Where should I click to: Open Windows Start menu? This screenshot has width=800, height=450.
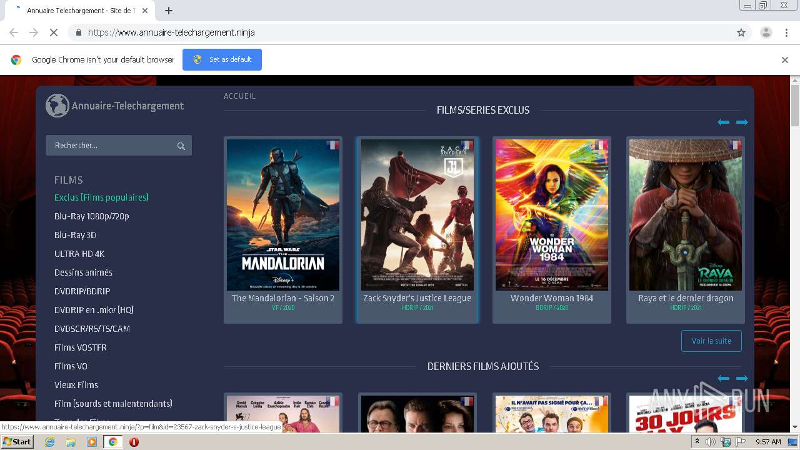pos(17,442)
